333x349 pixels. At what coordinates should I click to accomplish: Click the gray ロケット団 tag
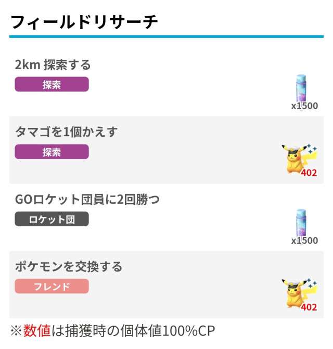click(52, 219)
